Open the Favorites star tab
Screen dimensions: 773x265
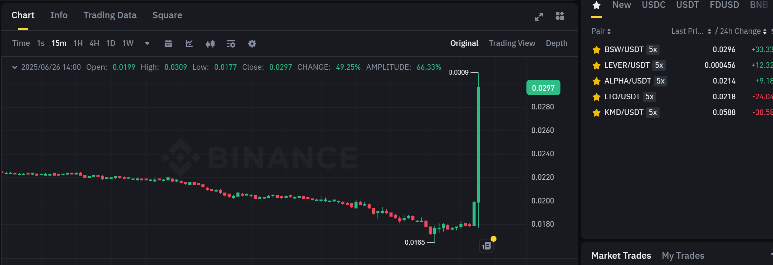597,5
